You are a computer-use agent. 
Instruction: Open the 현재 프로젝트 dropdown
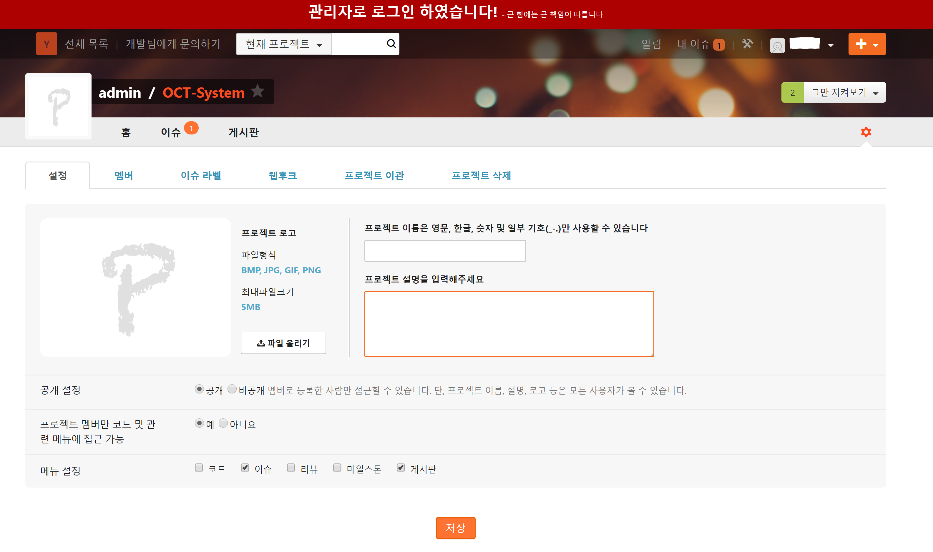[283, 44]
